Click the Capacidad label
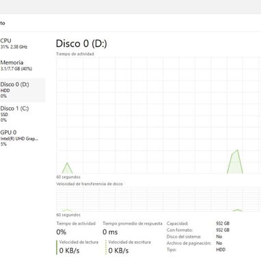The image size is (261, 261). tap(178, 223)
